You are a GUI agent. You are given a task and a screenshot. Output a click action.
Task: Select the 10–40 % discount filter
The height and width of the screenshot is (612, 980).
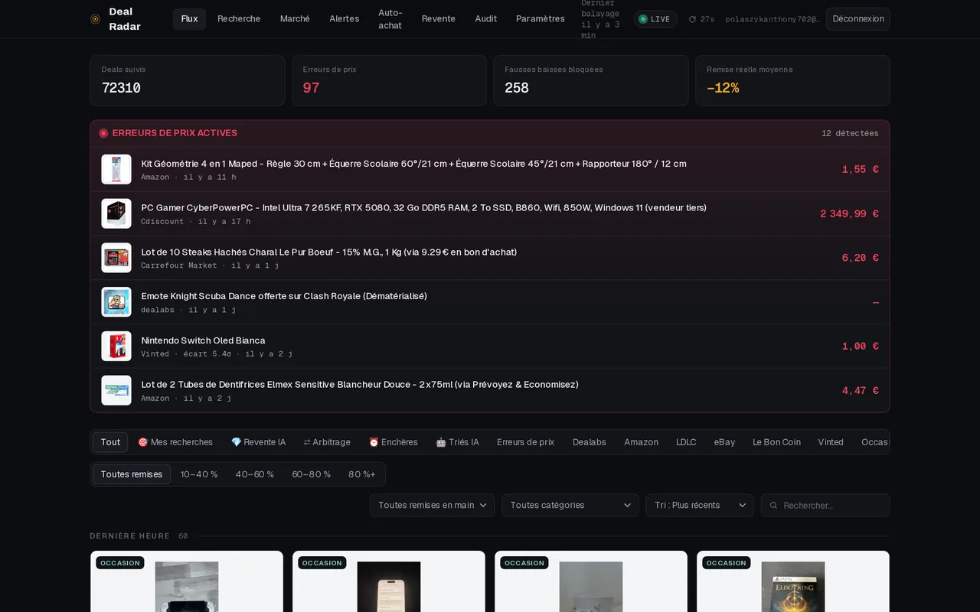coord(199,474)
